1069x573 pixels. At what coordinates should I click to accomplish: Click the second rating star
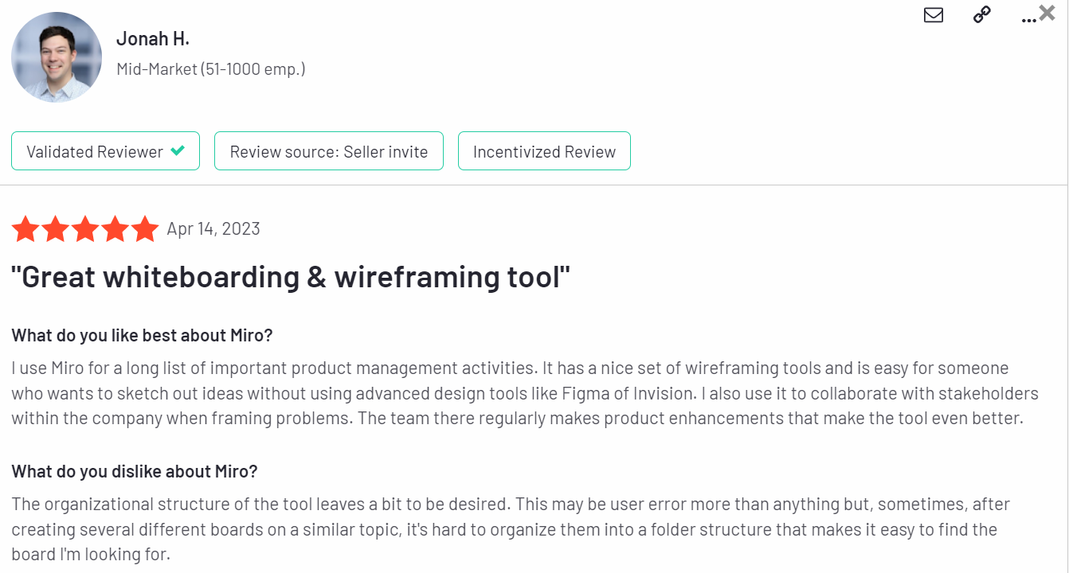point(56,229)
